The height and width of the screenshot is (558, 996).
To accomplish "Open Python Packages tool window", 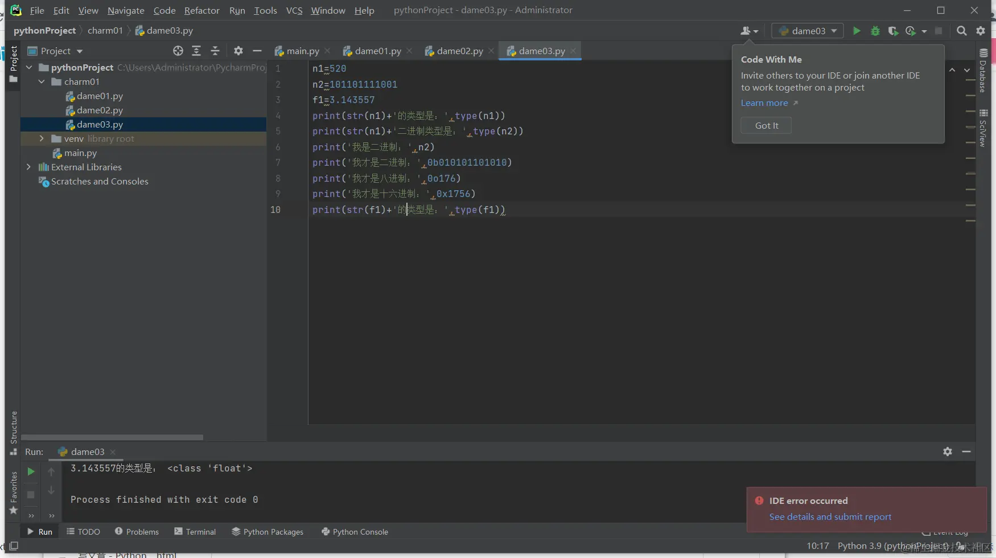I will [x=267, y=532].
